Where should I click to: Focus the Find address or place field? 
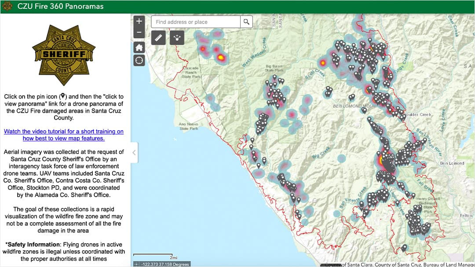pos(196,22)
